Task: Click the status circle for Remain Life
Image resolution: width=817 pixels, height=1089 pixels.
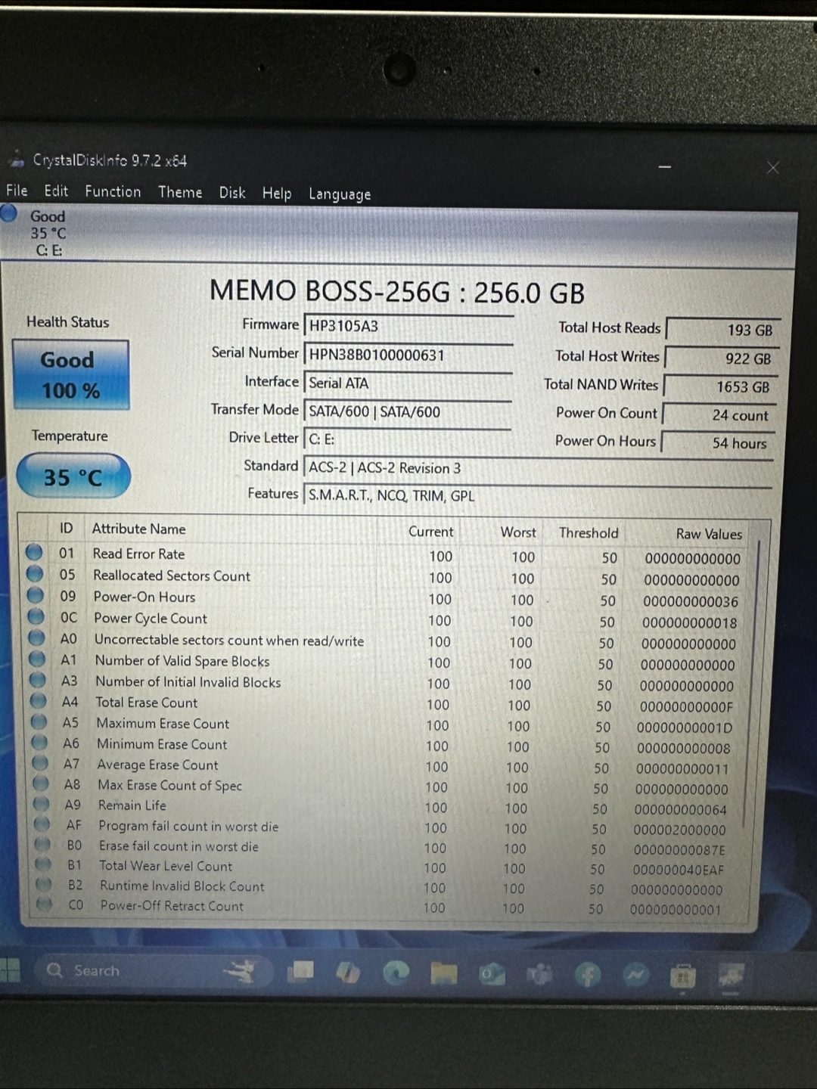Action: (42, 804)
